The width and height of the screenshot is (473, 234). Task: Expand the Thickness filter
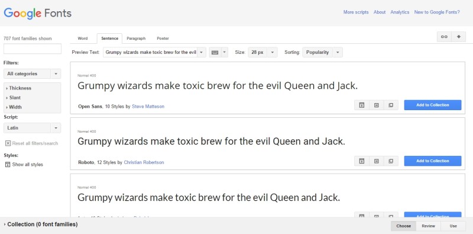[19, 88]
